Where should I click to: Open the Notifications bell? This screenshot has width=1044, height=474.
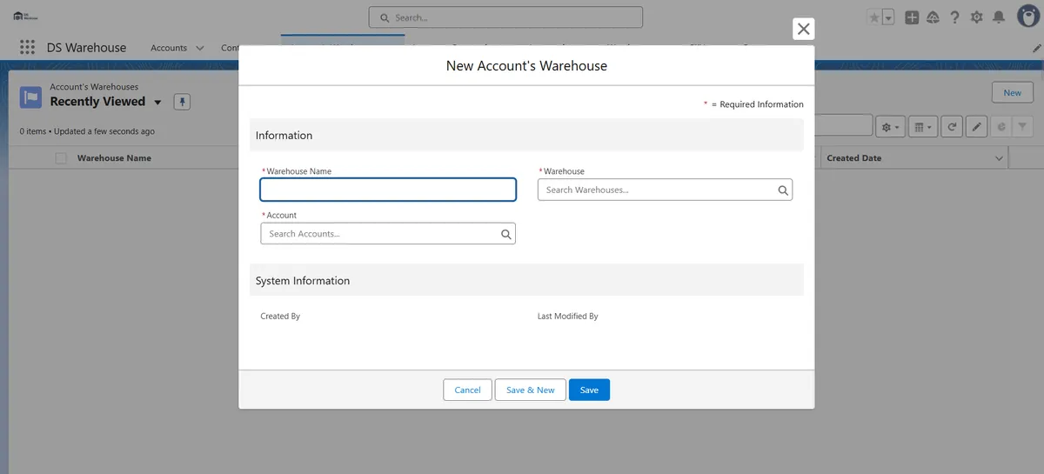(x=999, y=17)
